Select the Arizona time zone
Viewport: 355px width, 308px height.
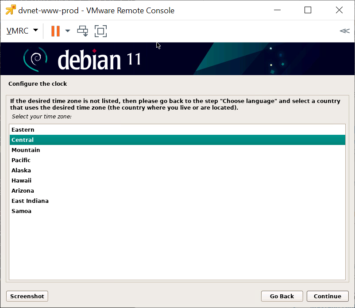pyautogui.click(x=23, y=191)
